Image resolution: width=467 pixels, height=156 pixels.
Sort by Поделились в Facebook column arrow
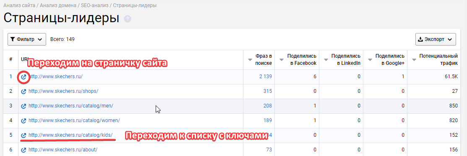[282, 60]
